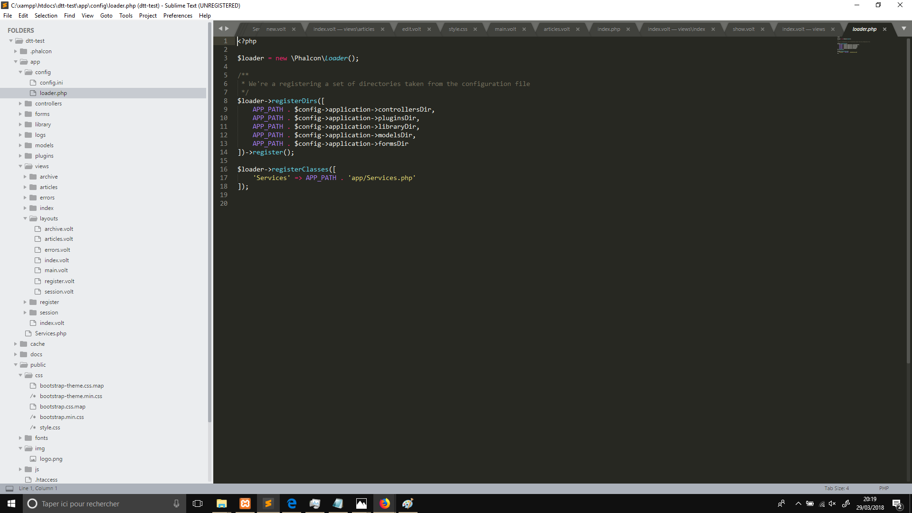Screen dimensions: 912x513
Task: Collapse the css folder
Action: pos(20,375)
